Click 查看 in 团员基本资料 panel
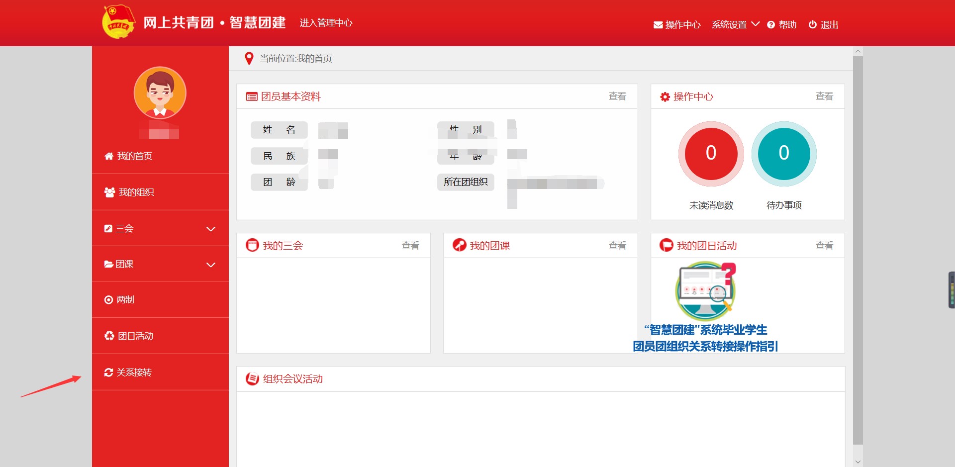This screenshot has width=955, height=467. click(617, 96)
